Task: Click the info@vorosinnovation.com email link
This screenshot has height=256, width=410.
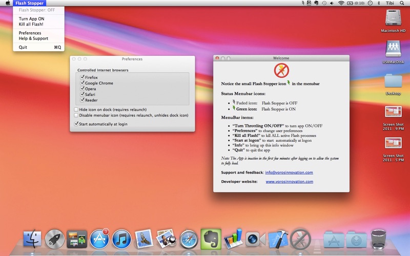Action: click(x=289, y=173)
